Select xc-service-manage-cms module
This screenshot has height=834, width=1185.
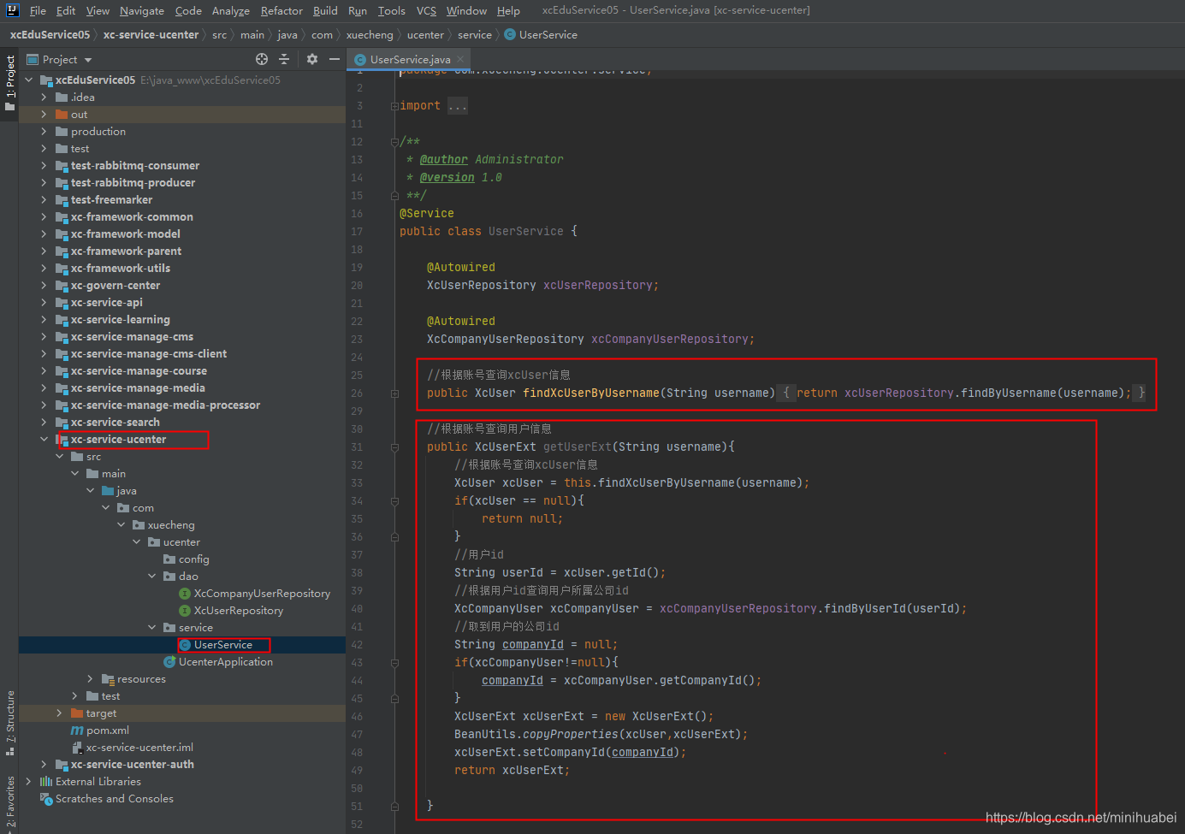pos(132,336)
